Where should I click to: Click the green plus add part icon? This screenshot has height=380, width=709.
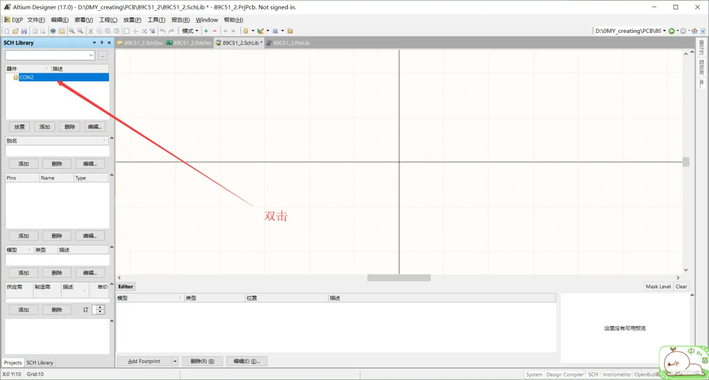tap(206, 31)
